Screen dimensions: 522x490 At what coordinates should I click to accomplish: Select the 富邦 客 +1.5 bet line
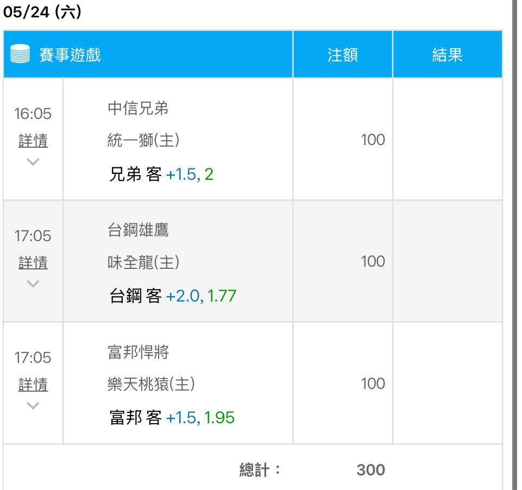pos(172,418)
